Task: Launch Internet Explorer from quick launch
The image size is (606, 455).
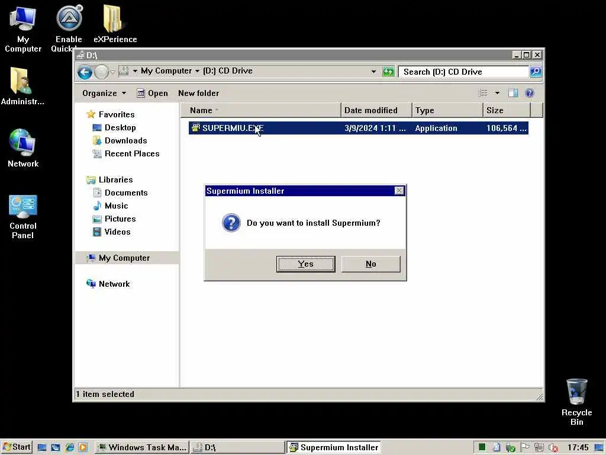Action: coord(70,448)
